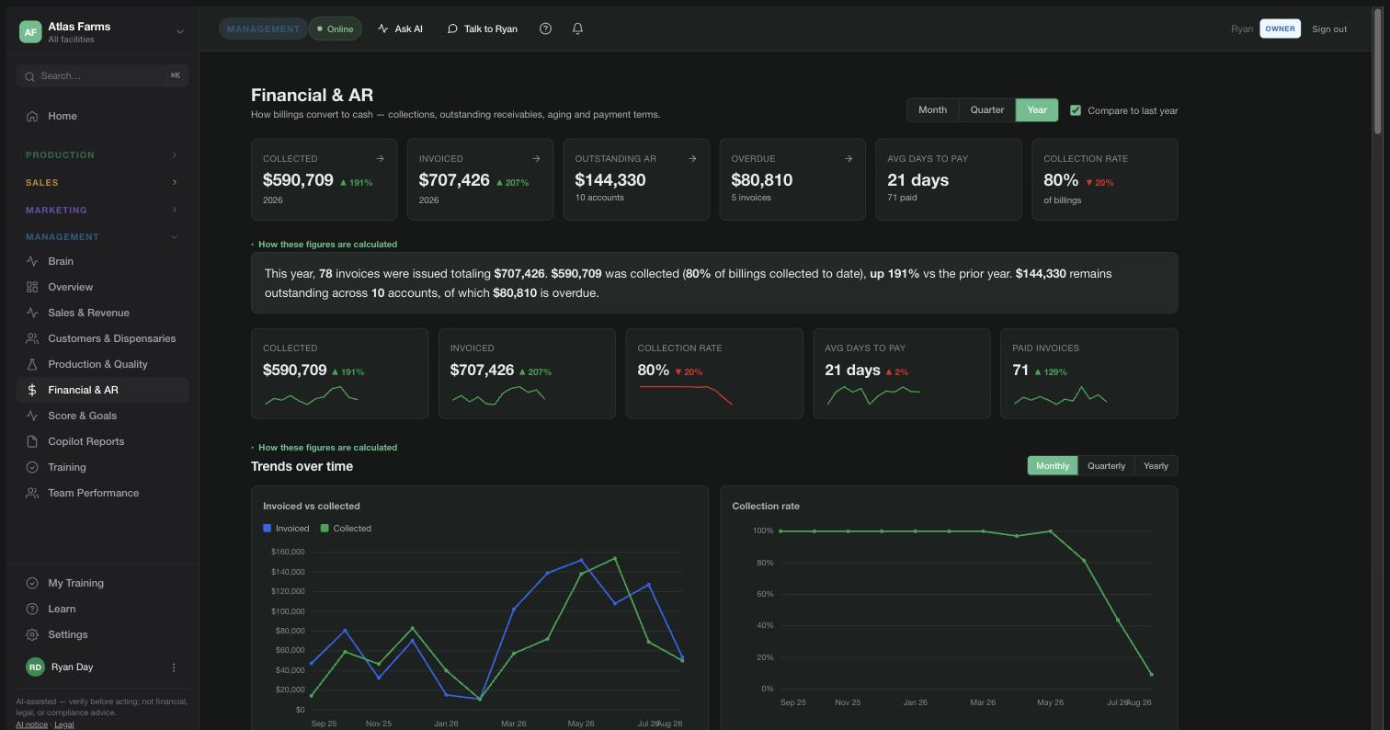Viewport: 1390px width, 730px height.
Task: Open the help question mark icon
Action: (545, 29)
